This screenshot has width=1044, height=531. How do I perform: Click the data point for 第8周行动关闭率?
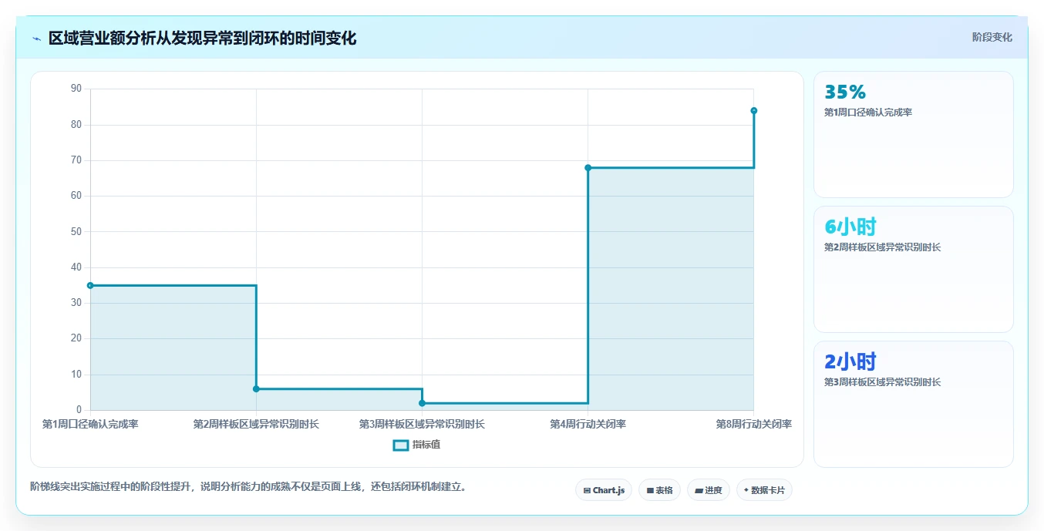click(x=753, y=110)
